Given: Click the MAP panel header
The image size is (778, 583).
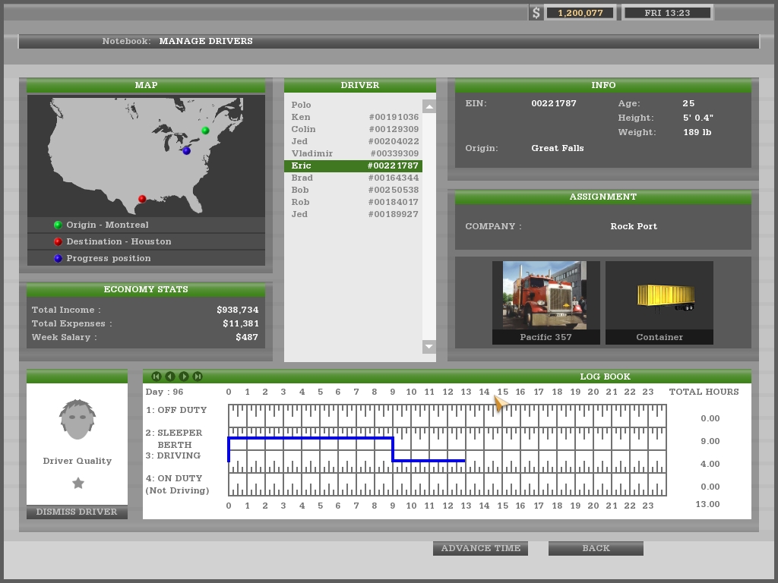Looking at the screenshot, I should tap(146, 85).
